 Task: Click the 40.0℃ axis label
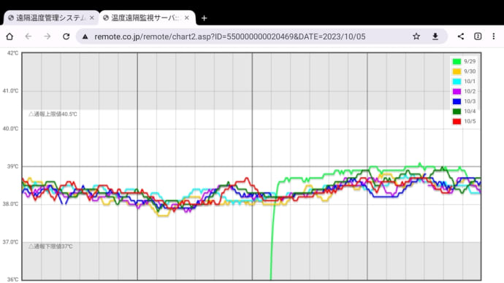10,128
